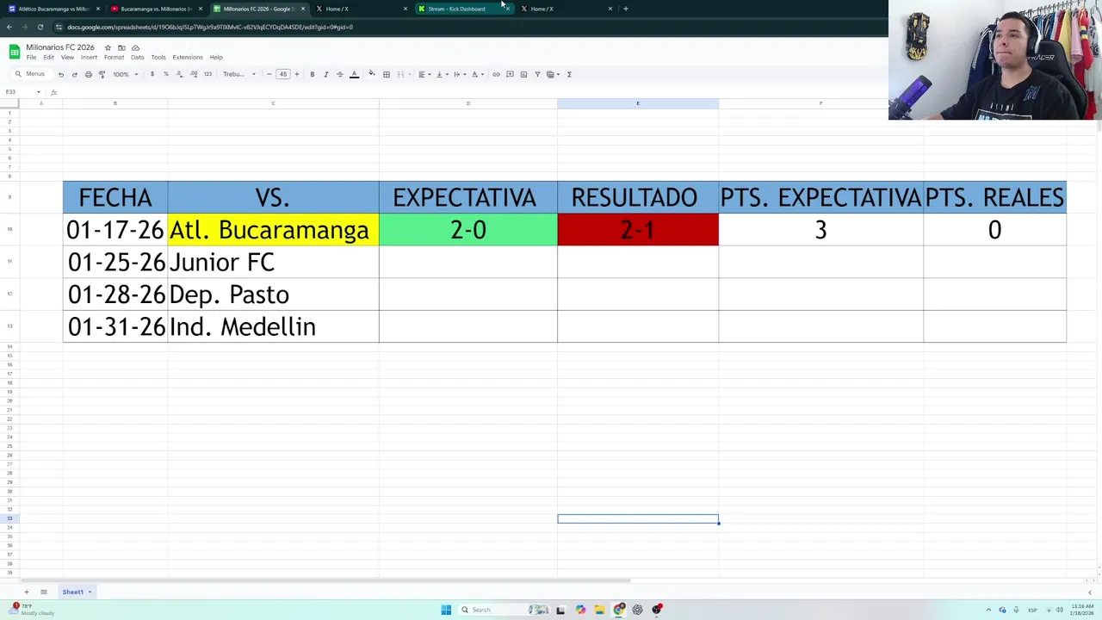Viewport: 1102px width, 620px height.
Task: Select the paint format tool
Action: click(102, 74)
